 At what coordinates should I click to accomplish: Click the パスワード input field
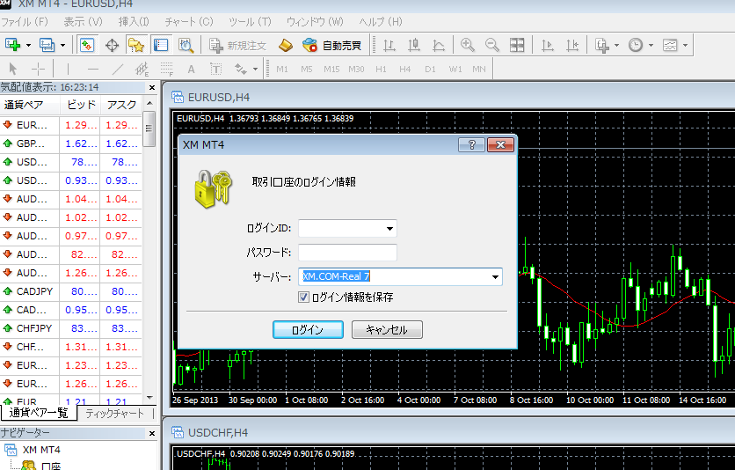tap(347, 253)
